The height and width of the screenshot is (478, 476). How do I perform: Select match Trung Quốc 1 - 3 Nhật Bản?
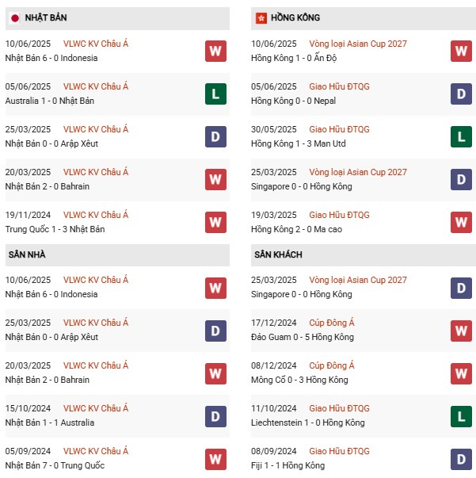click(55, 229)
